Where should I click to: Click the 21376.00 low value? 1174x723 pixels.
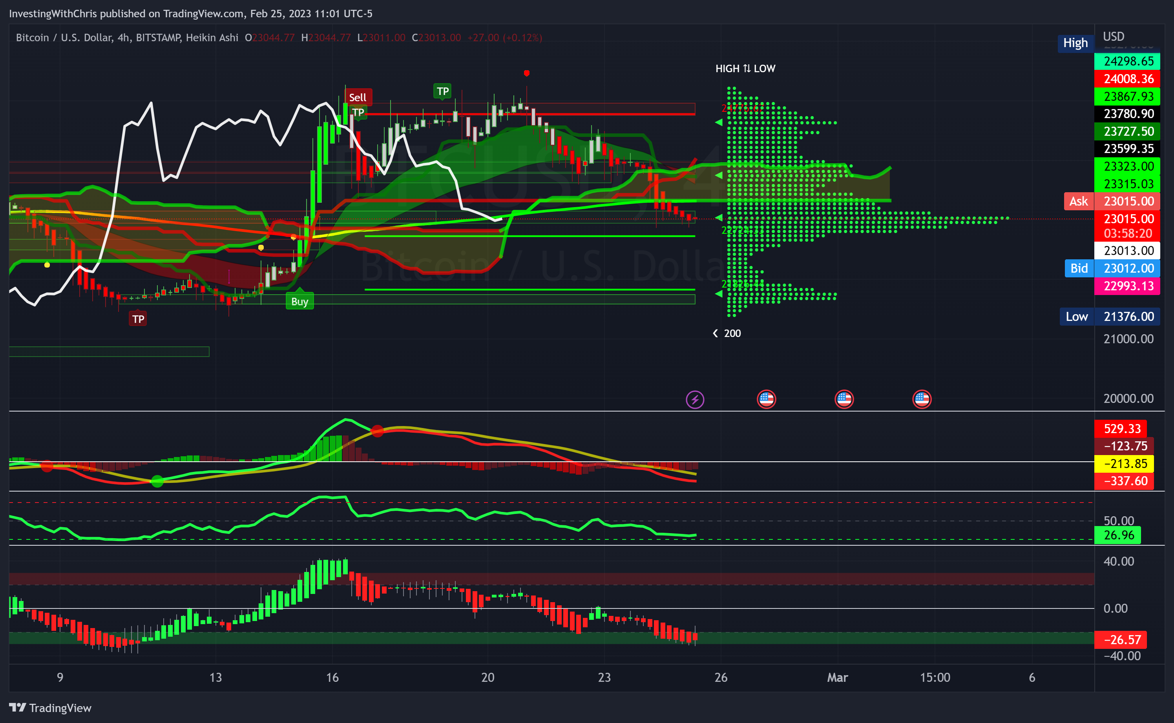(x=1127, y=317)
